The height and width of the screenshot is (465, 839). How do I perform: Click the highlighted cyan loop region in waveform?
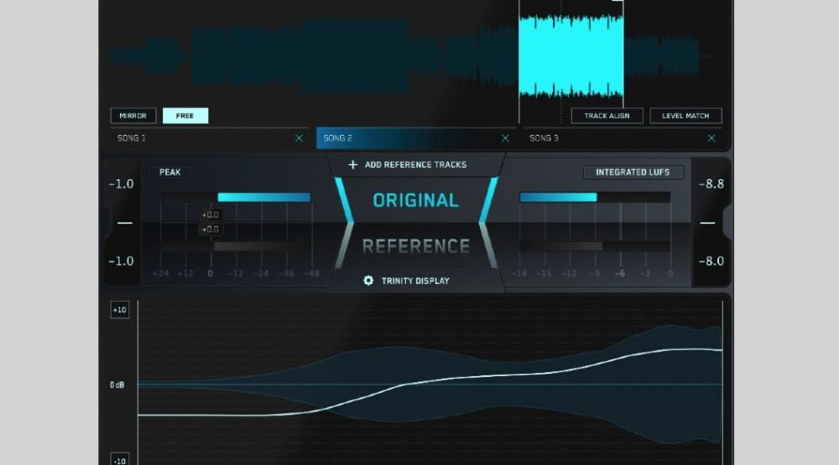571,56
